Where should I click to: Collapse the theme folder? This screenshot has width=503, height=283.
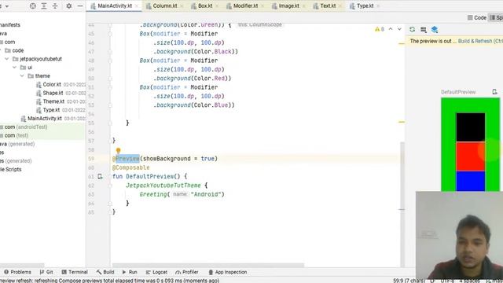[x=22, y=76]
